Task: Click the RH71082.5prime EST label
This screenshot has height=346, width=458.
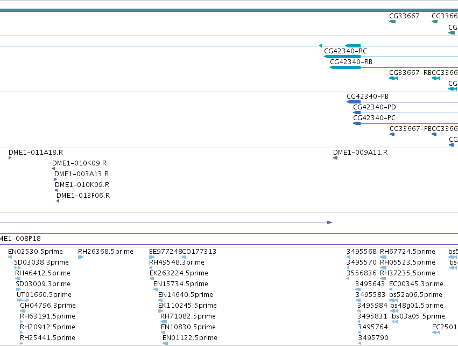Action: (188, 316)
